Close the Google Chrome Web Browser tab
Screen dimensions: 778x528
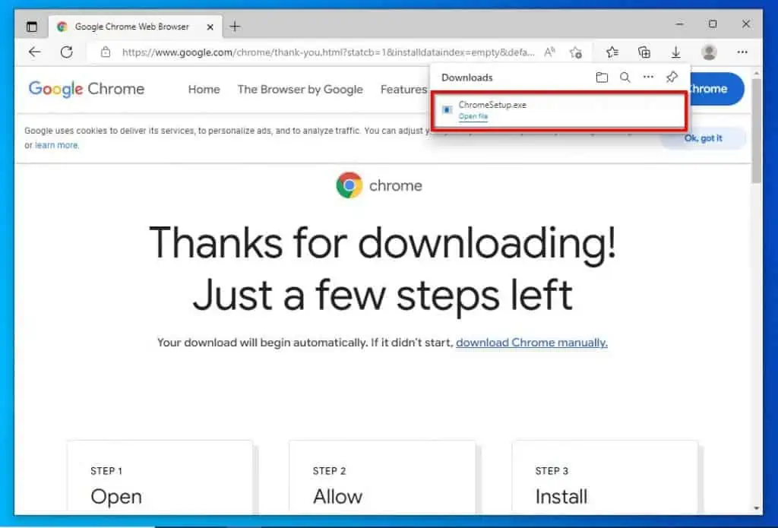coord(210,27)
